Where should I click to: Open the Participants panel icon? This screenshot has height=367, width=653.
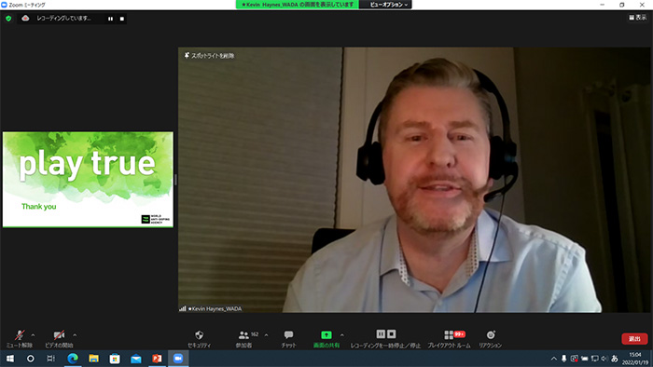[243, 334]
